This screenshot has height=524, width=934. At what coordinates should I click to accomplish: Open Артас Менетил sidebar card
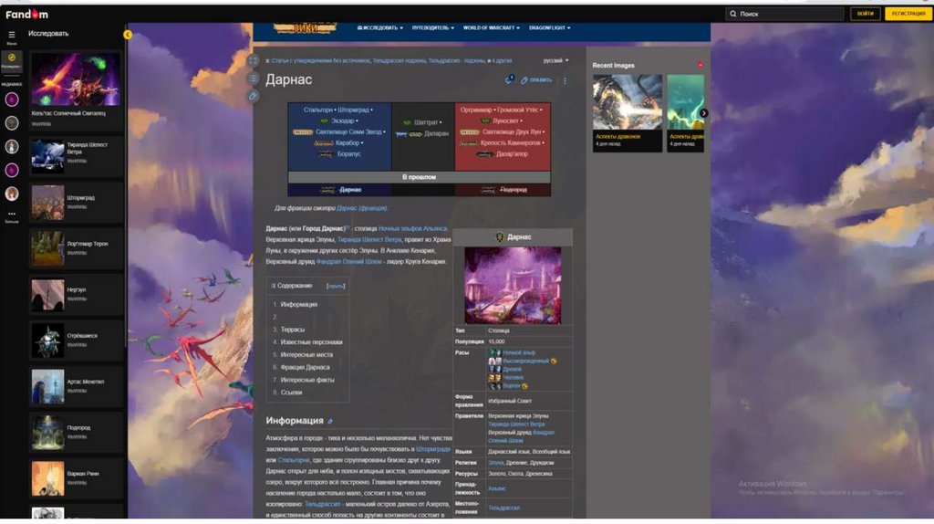[77, 386]
